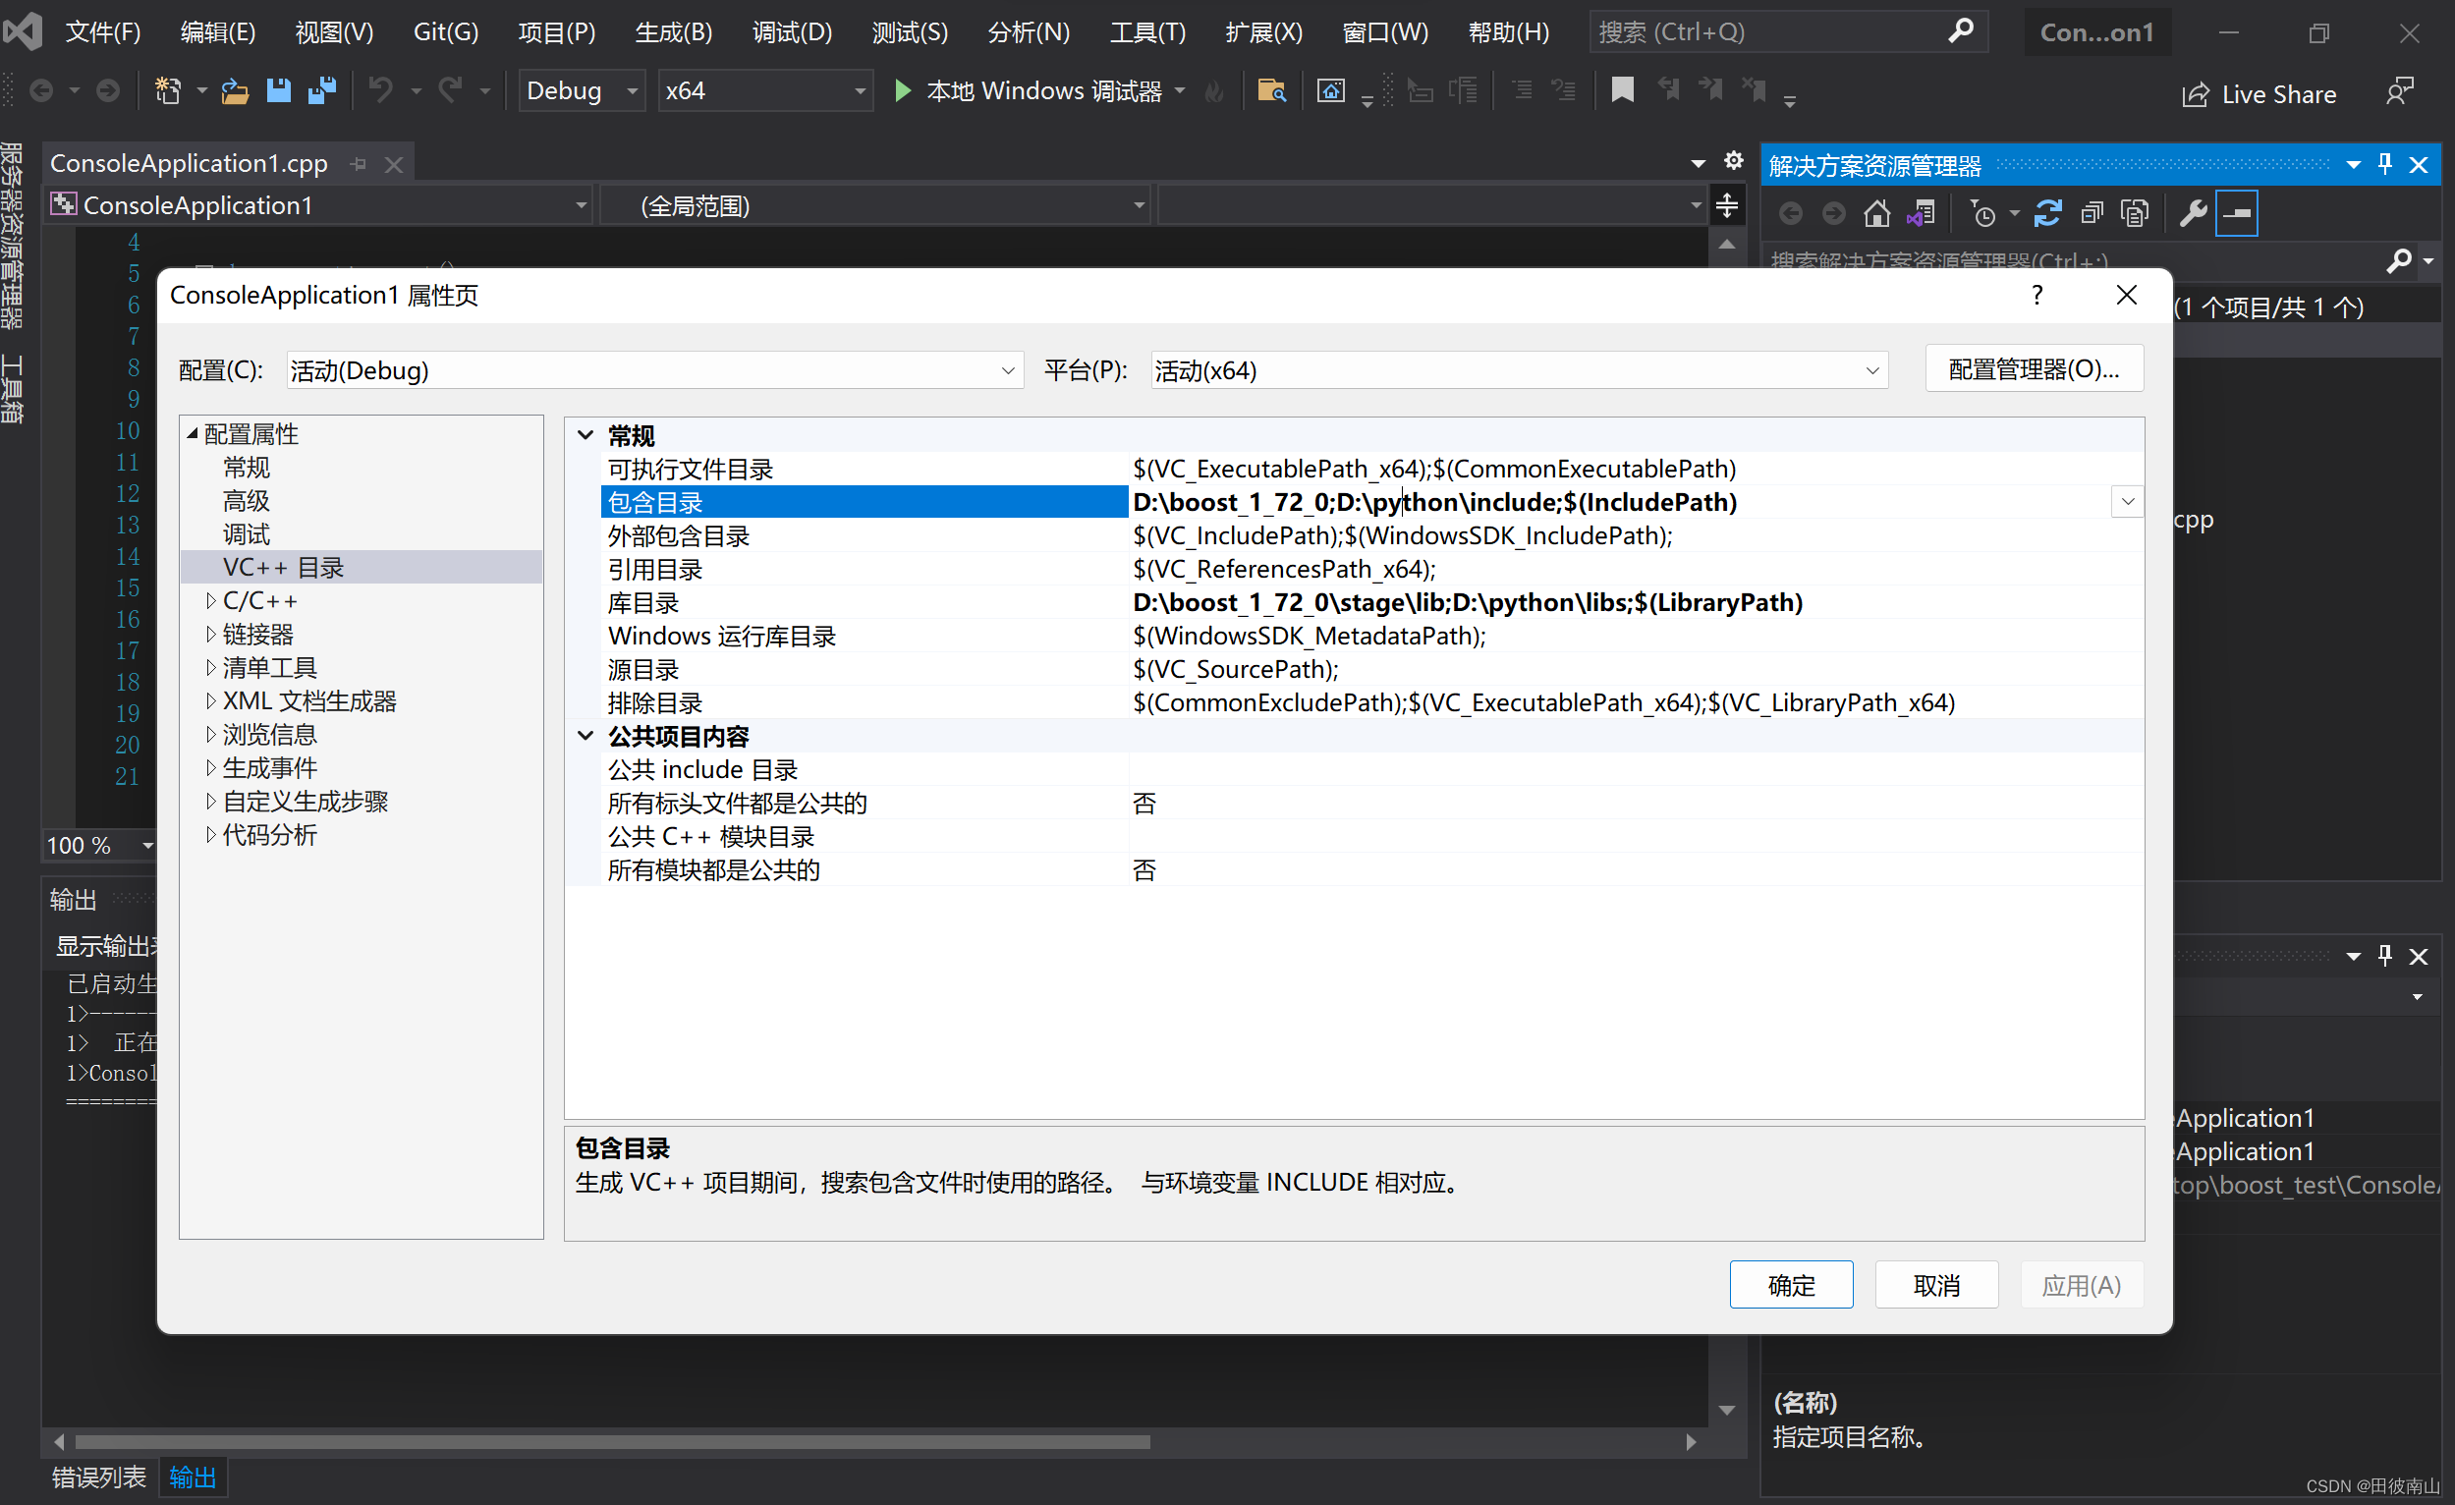Click the editor settings gear icon
The height and width of the screenshot is (1505, 2455).
(1734, 160)
